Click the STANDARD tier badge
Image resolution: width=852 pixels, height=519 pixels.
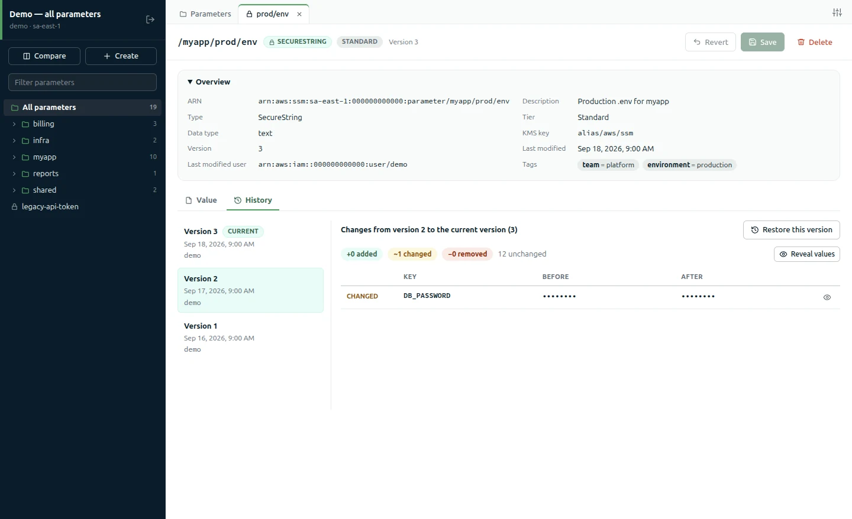pyautogui.click(x=360, y=42)
